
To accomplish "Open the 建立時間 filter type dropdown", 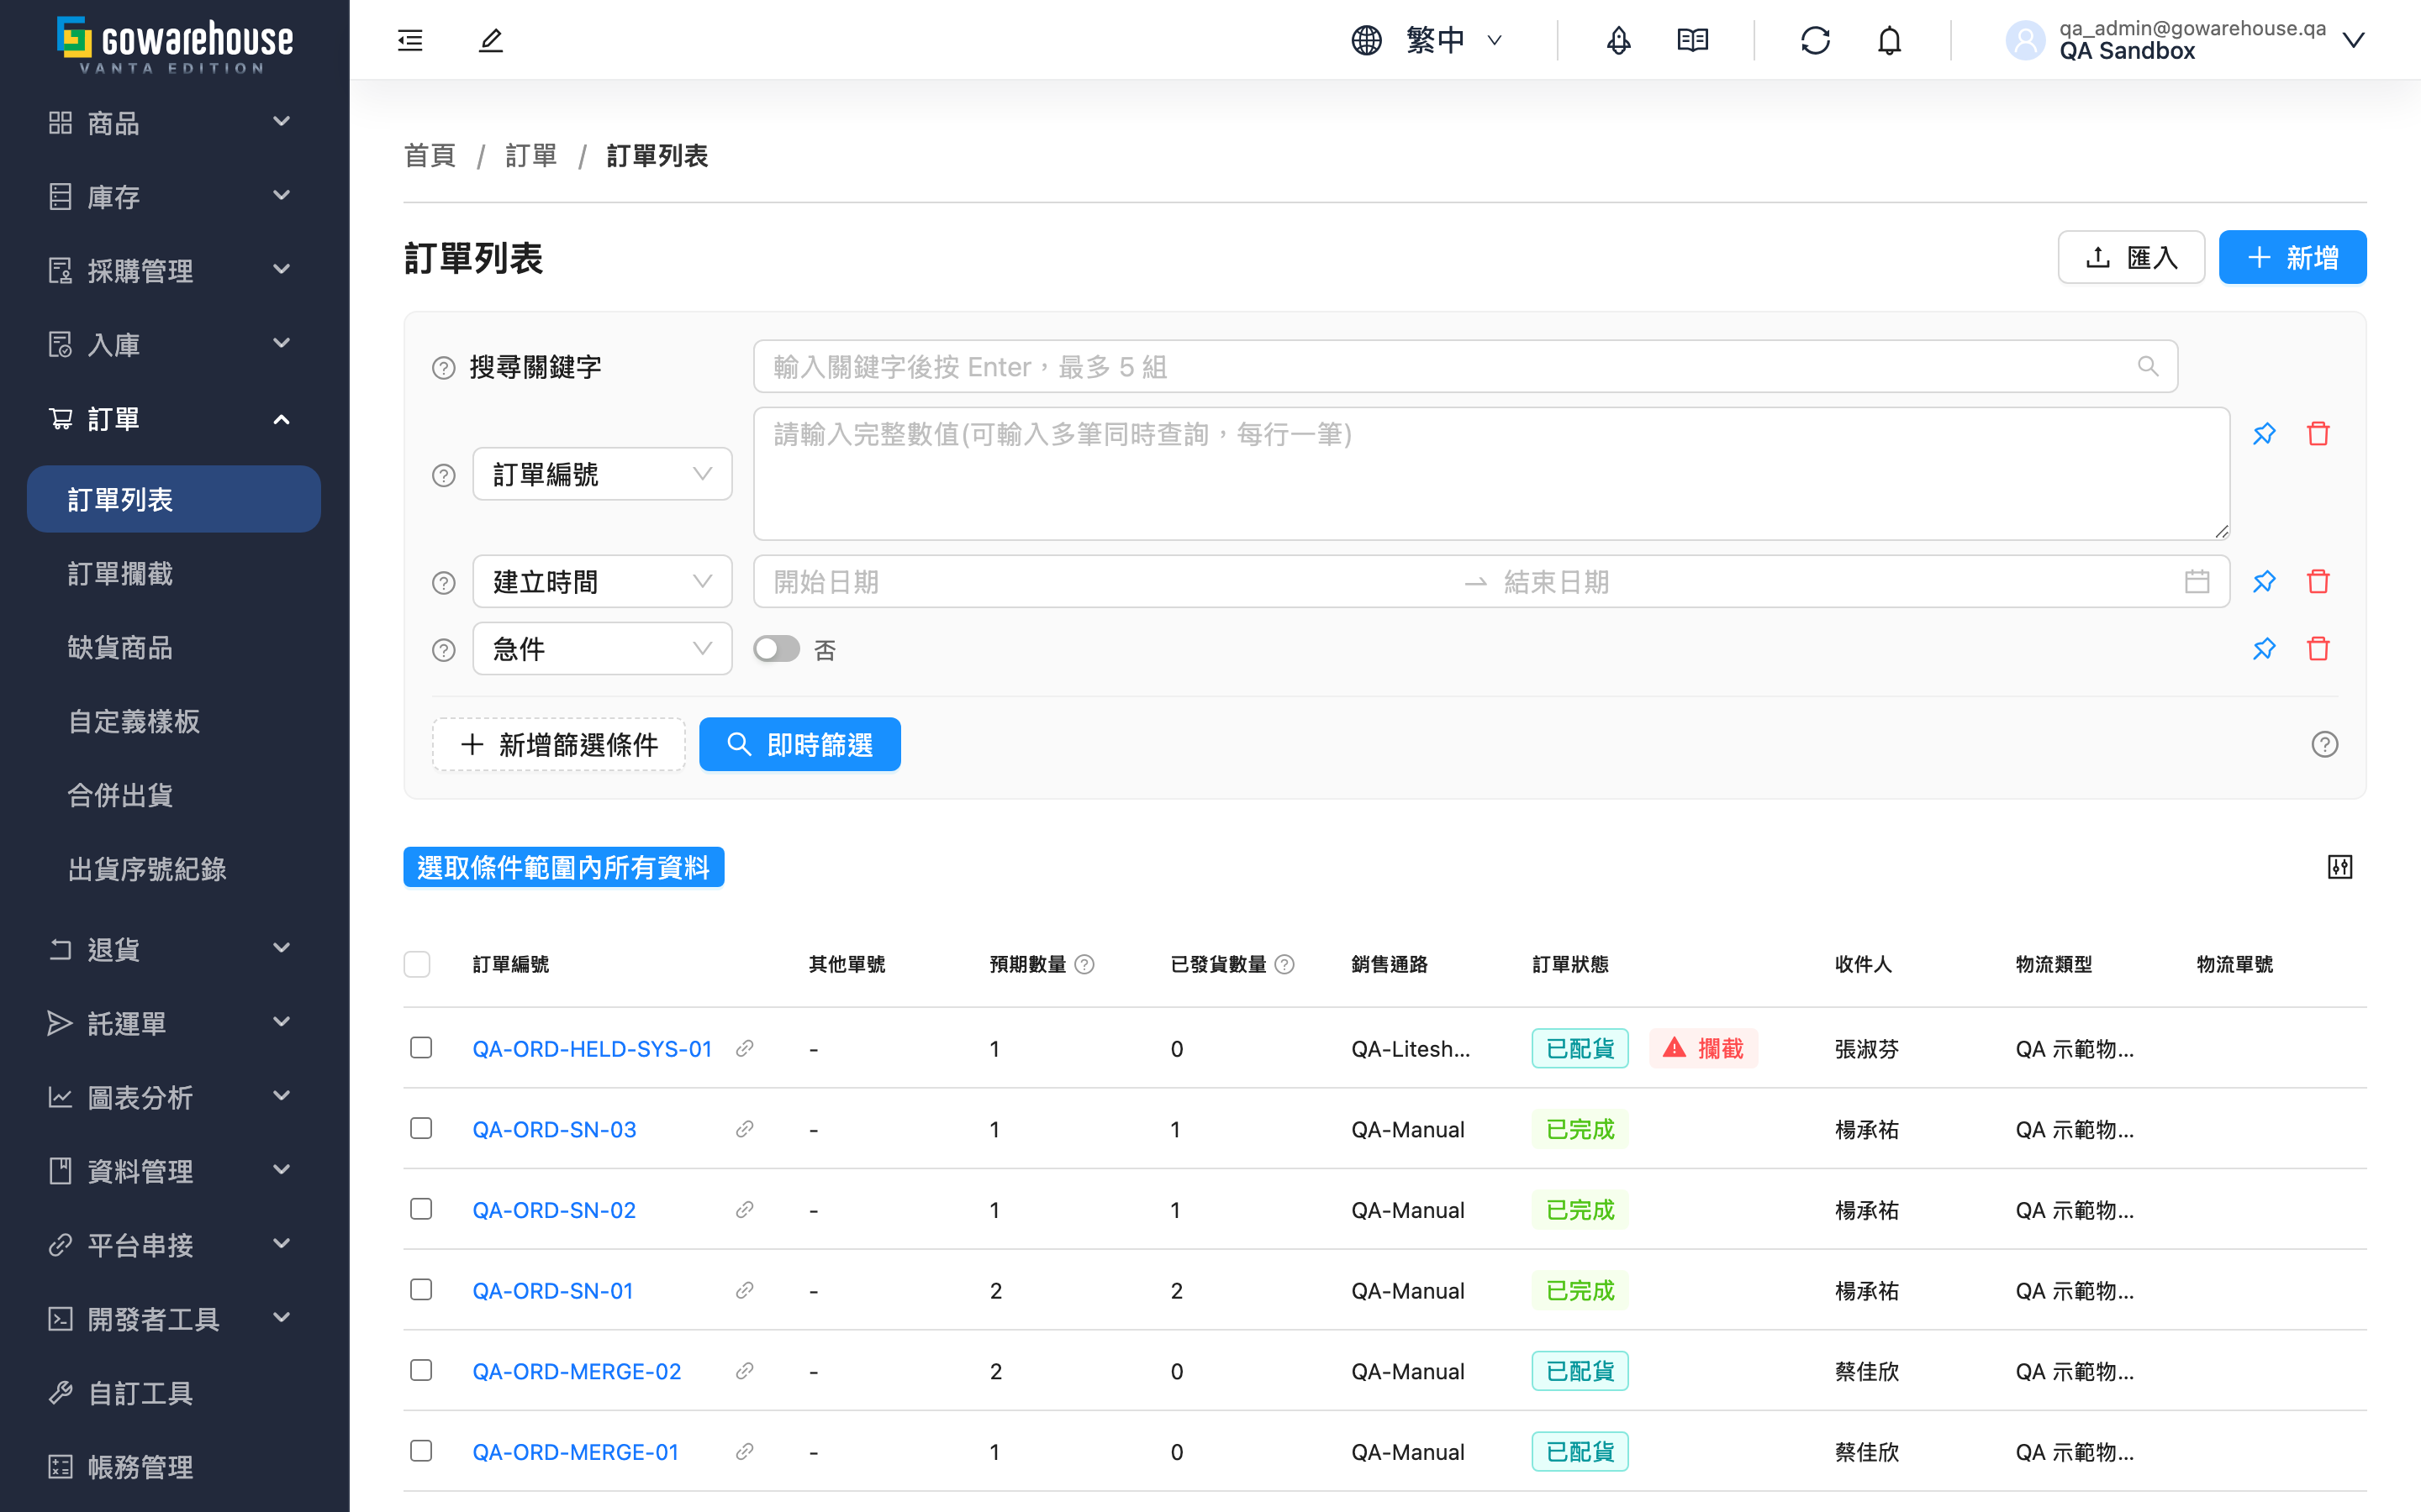I will coord(602,581).
